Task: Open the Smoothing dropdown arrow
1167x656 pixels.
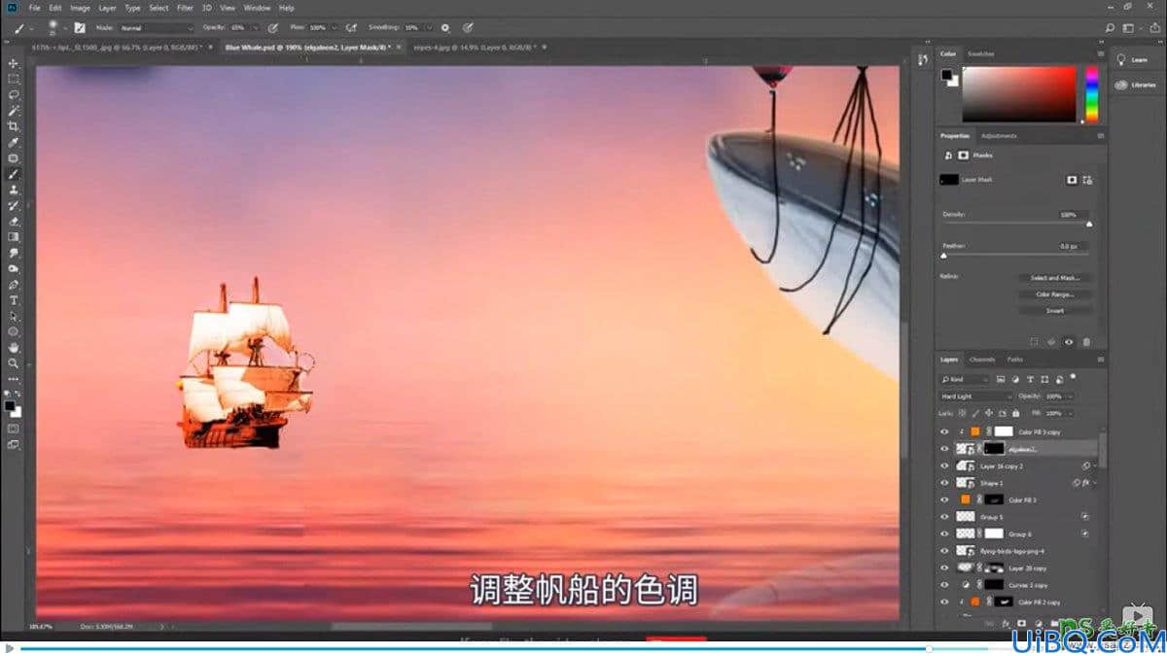Action: pyautogui.click(x=428, y=28)
